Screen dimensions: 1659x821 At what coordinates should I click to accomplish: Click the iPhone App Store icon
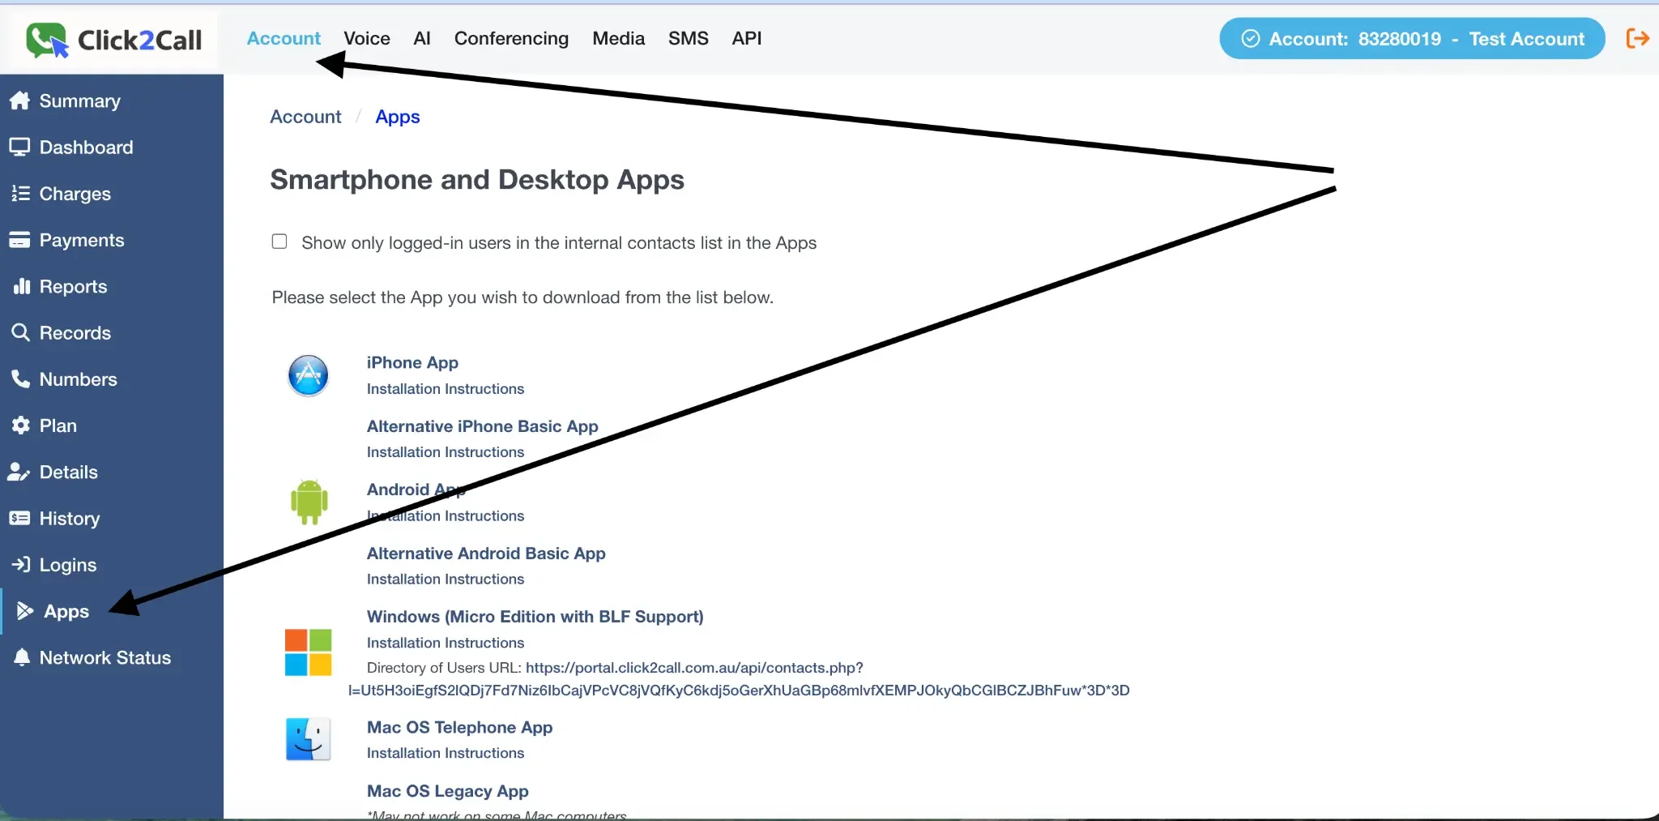(309, 374)
